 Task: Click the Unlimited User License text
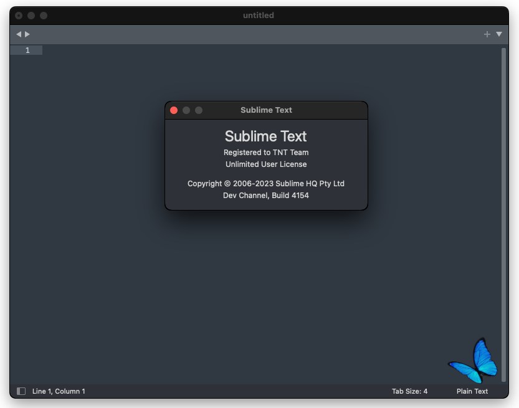tap(266, 164)
